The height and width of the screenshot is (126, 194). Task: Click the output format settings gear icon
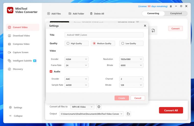pyautogui.click(x=99, y=107)
